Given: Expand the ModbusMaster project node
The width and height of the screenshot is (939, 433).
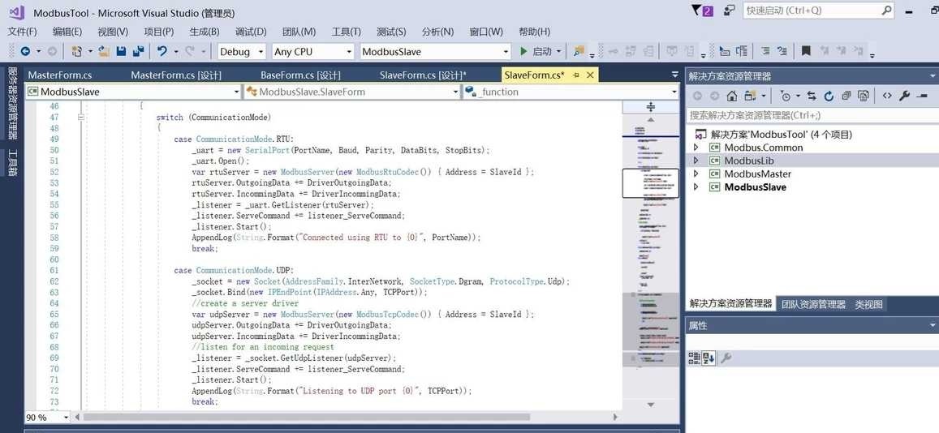Looking at the screenshot, I should click(x=696, y=174).
